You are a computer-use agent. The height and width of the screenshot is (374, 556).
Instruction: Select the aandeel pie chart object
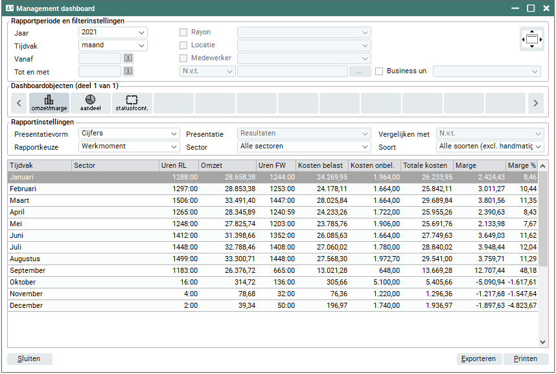[x=90, y=102]
